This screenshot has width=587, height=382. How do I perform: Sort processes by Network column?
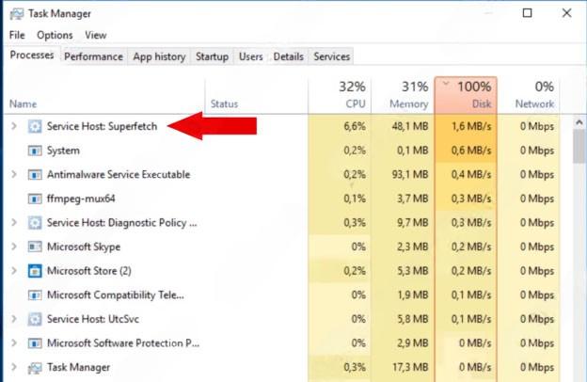pyautogui.click(x=529, y=96)
